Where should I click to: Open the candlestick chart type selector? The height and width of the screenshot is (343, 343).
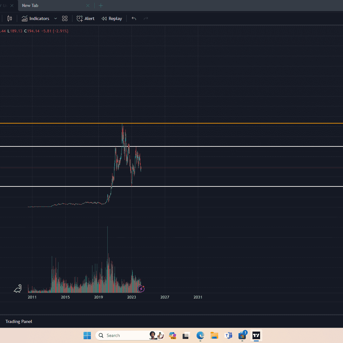(10, 19)
